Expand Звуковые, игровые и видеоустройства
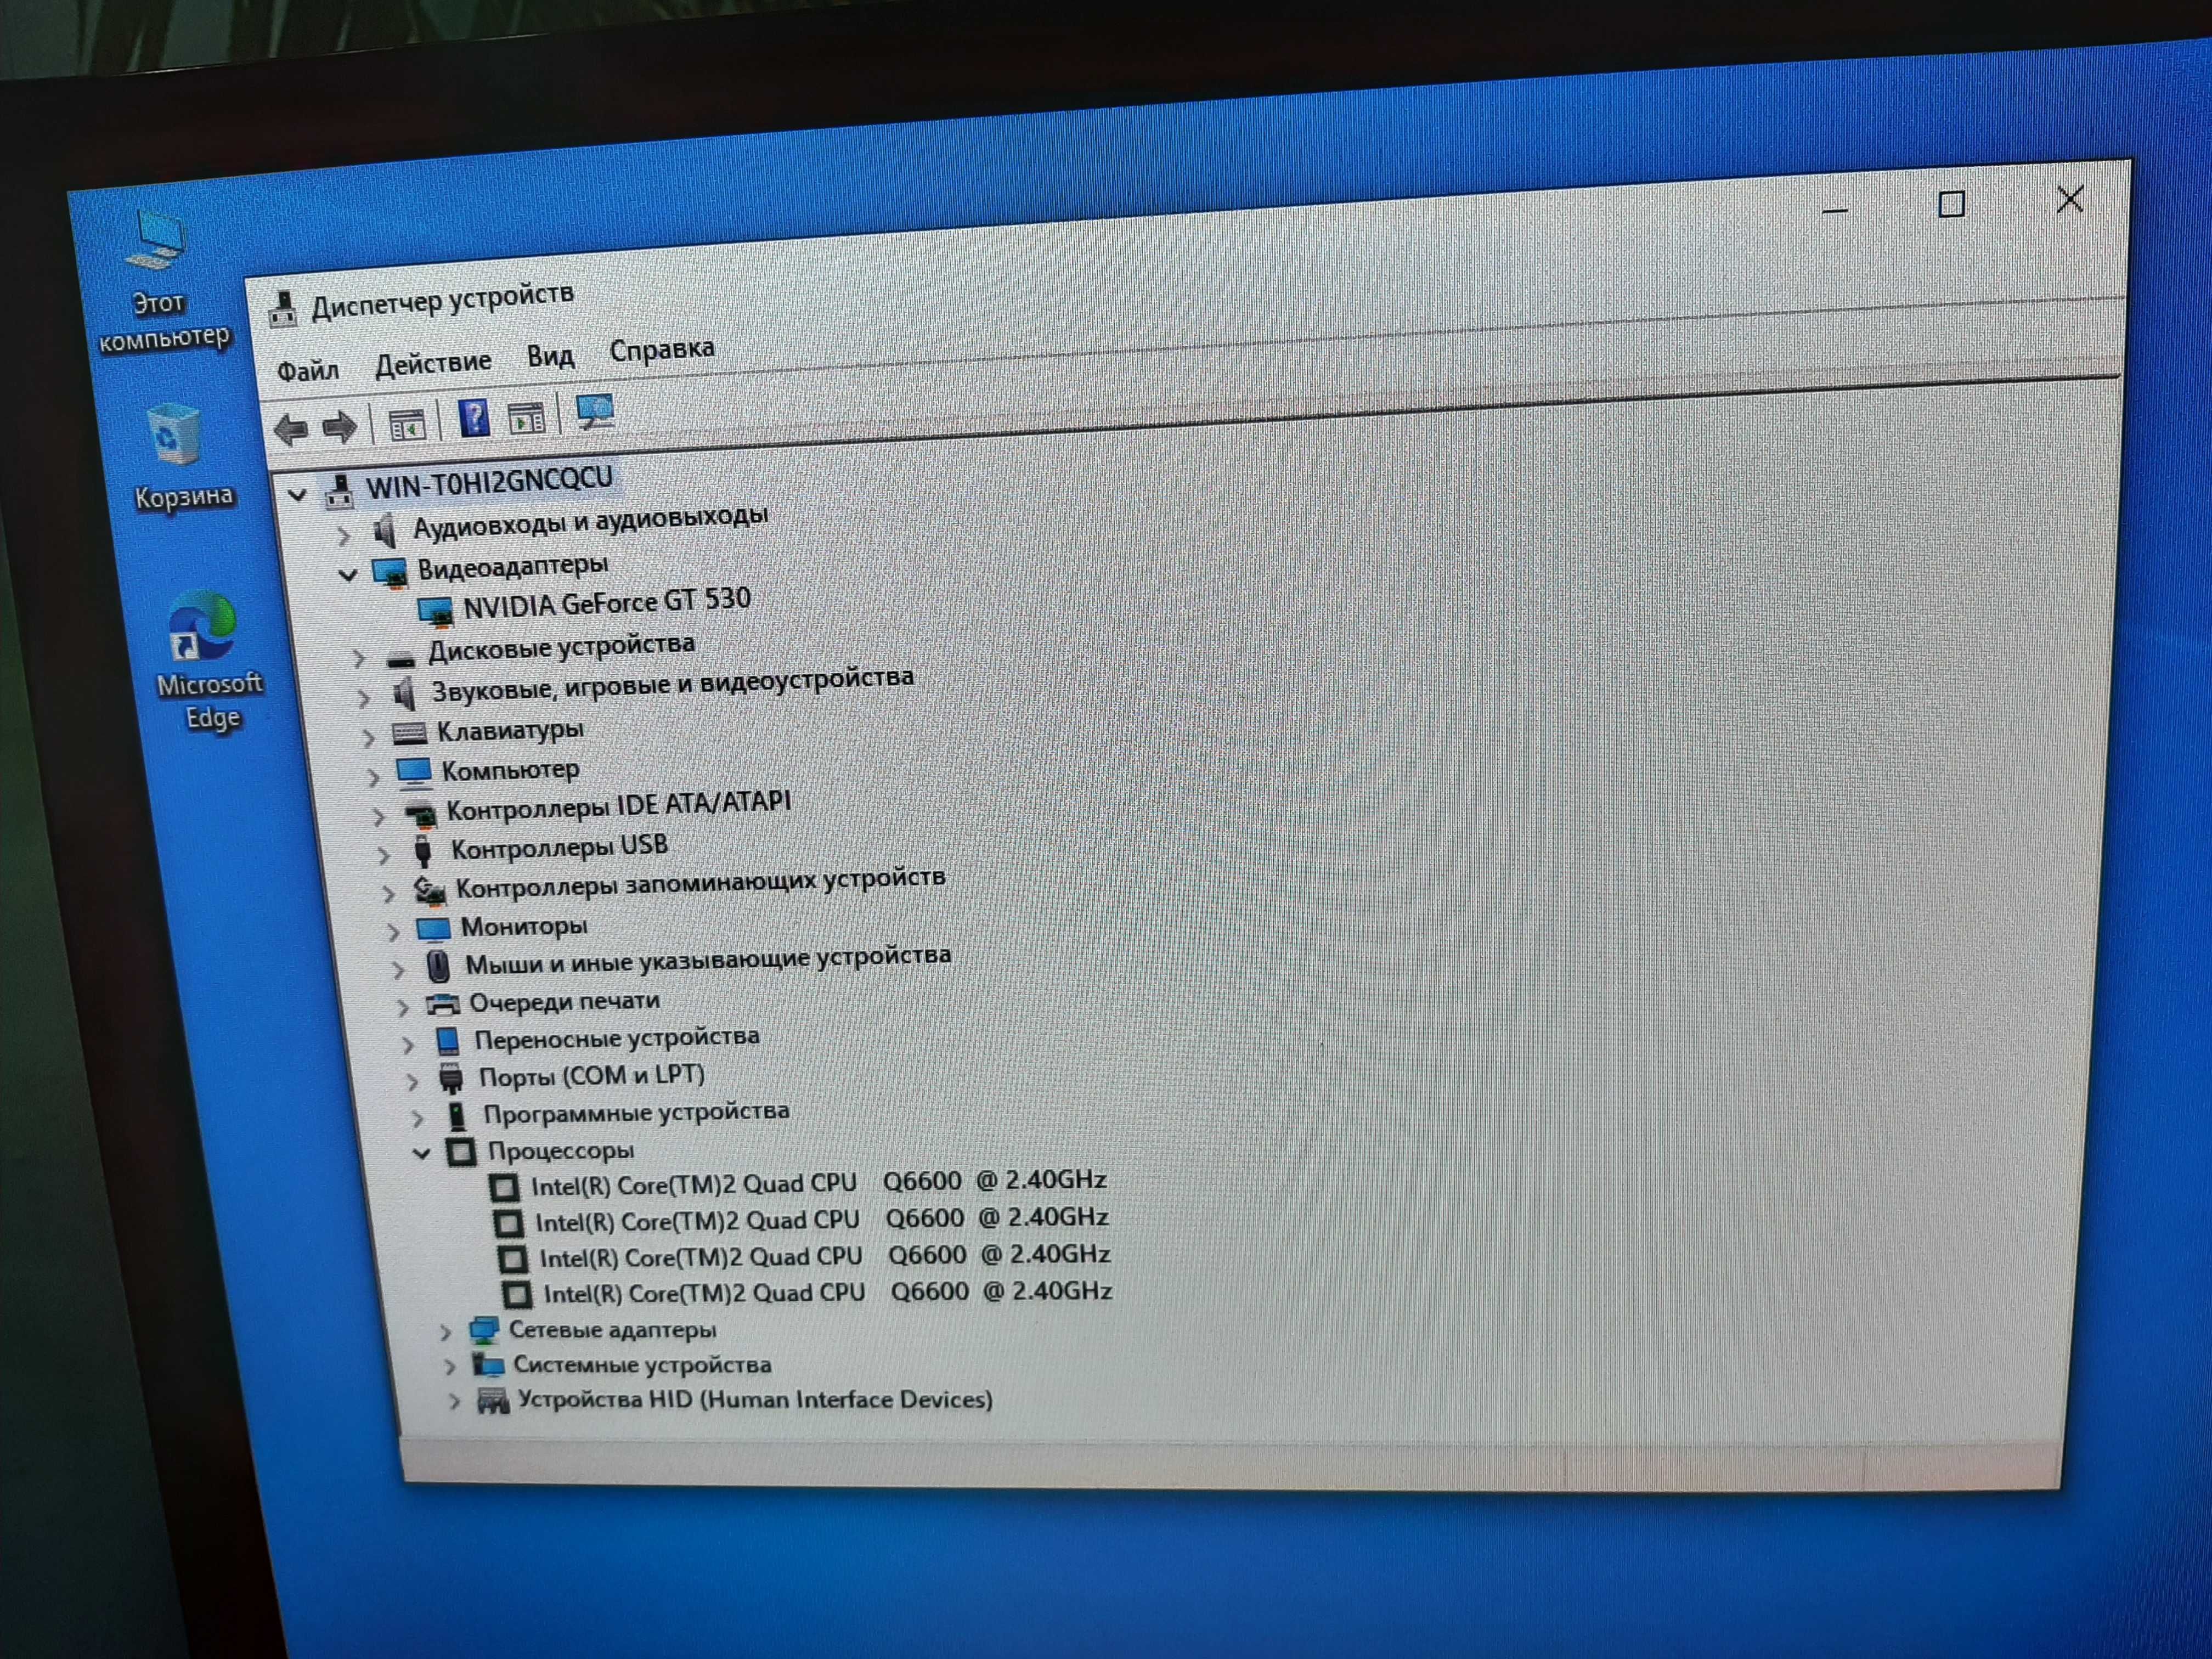Screen dimensions: 2212x1659 pos(363,698)
